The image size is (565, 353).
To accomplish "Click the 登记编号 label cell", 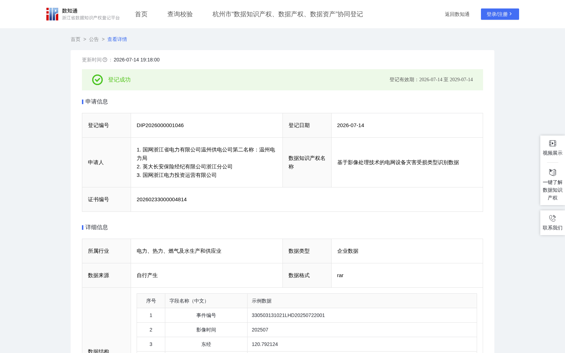I will tap(107, 125).
